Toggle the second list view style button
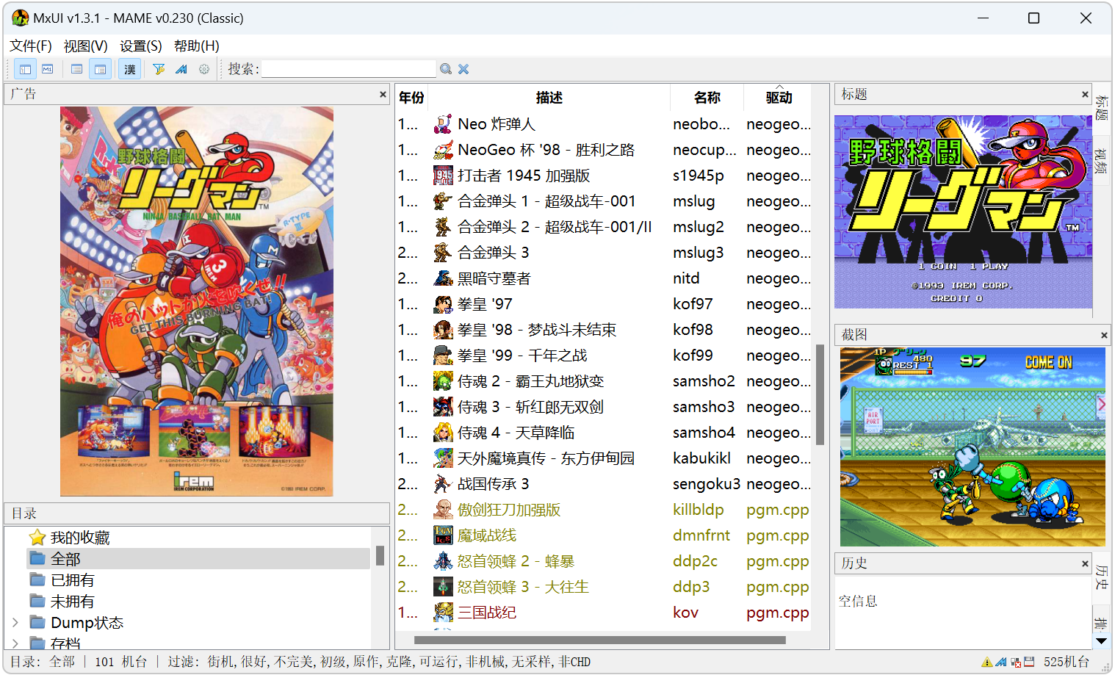The height and width of the screenshot is (675, 1115). pyautogui.click(x=100, y=69)
